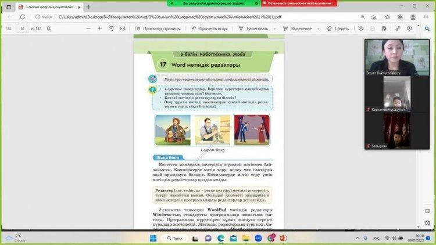Open Teams Chat from taskbar
The width and height of the screenshot is (436, 245).
click(x=208, y=239)
